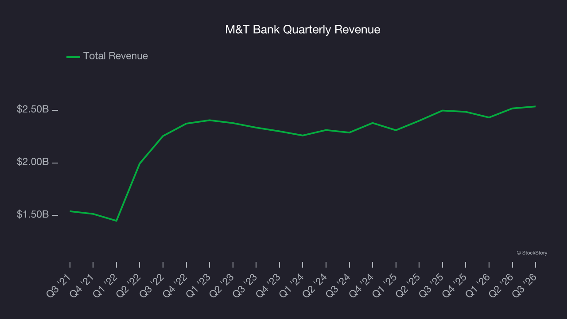This screenshot has height=319, width=567.
Task: Click the Q3 '26 endpoint of the revenue line
Action: coord(535,106)
